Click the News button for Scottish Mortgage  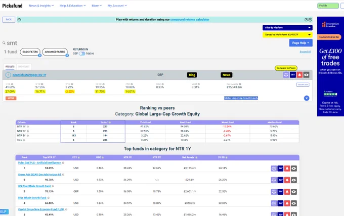click(x=227, y=75)
